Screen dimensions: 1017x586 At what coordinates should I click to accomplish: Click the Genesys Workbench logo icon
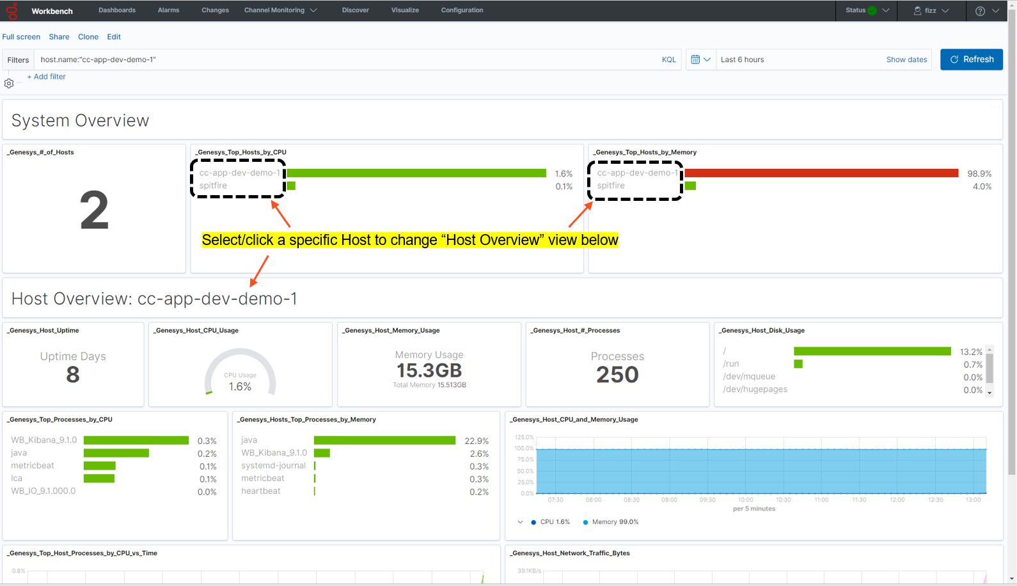coord(12,11)
